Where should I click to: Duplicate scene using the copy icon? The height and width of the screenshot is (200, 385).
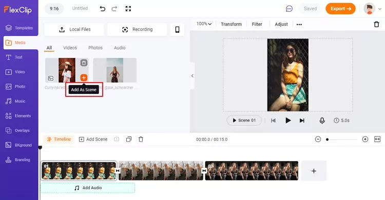coord(129,139)
